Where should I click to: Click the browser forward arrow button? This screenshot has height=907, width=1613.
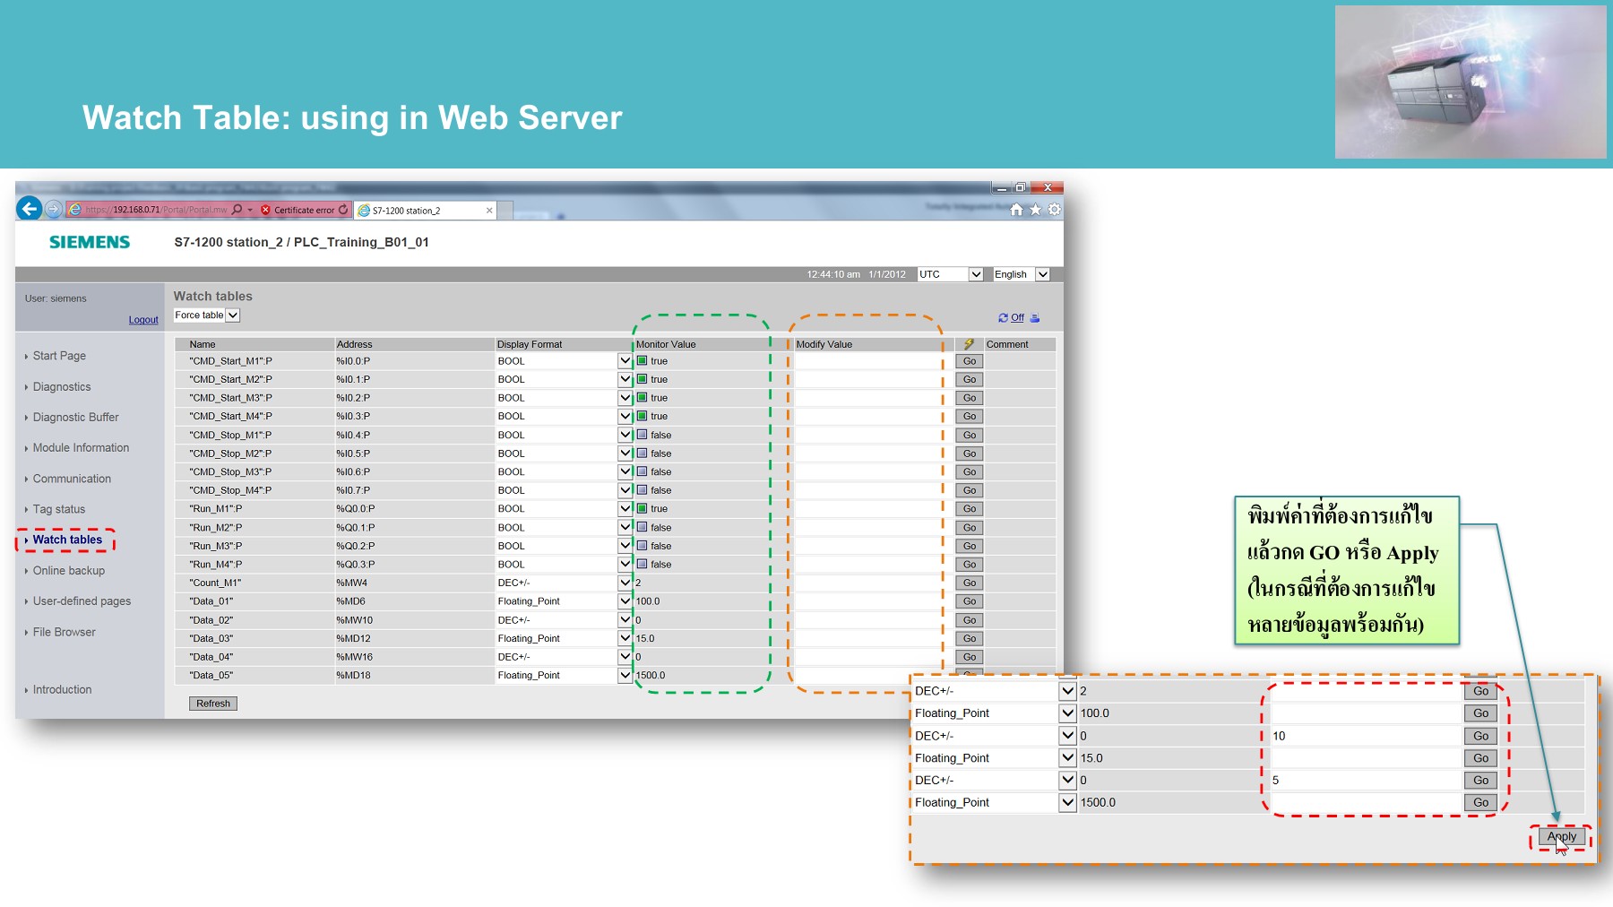[54, 209]
